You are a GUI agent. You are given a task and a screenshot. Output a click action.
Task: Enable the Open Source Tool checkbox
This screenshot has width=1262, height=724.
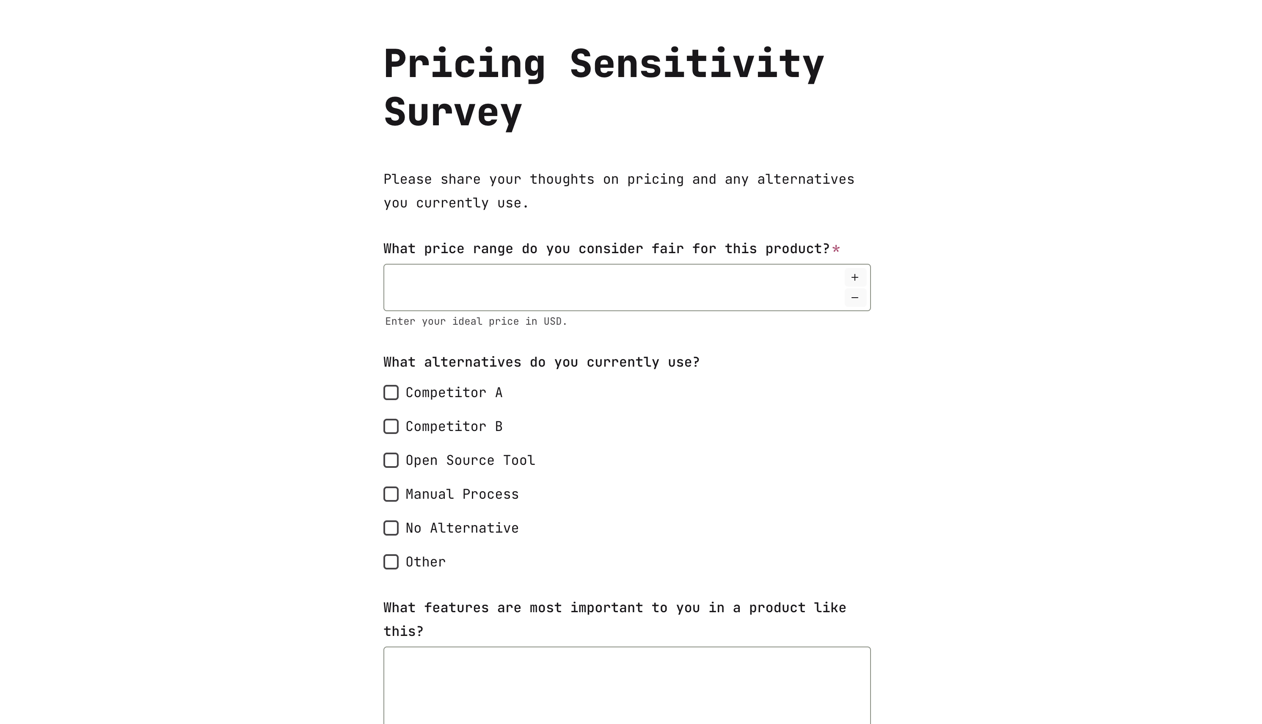[391, 460]
